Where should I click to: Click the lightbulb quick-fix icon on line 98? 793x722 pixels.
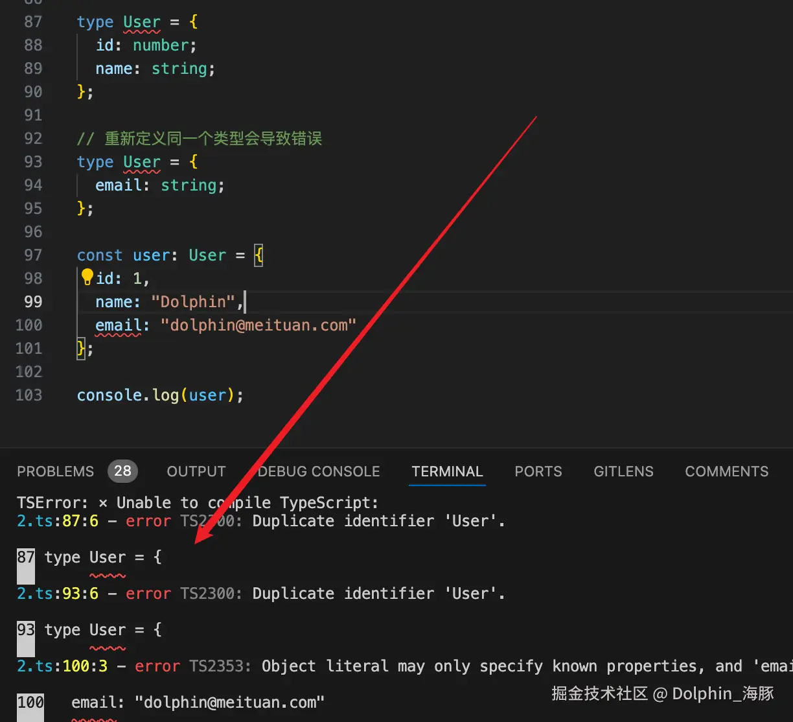tap(87, 278)
